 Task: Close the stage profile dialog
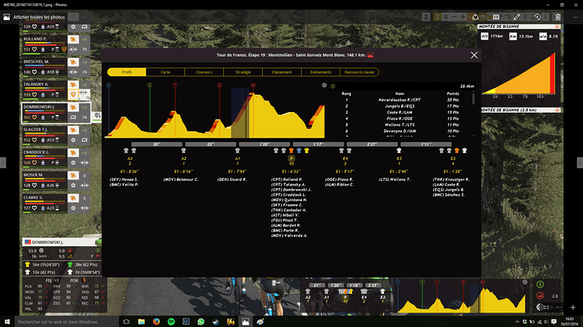pyautogui.click(x=474, y=55)
